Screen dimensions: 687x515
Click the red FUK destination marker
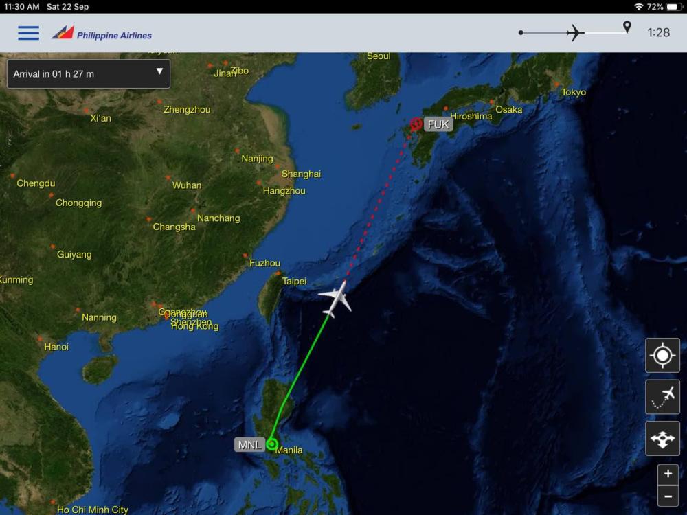pos(416,124)
